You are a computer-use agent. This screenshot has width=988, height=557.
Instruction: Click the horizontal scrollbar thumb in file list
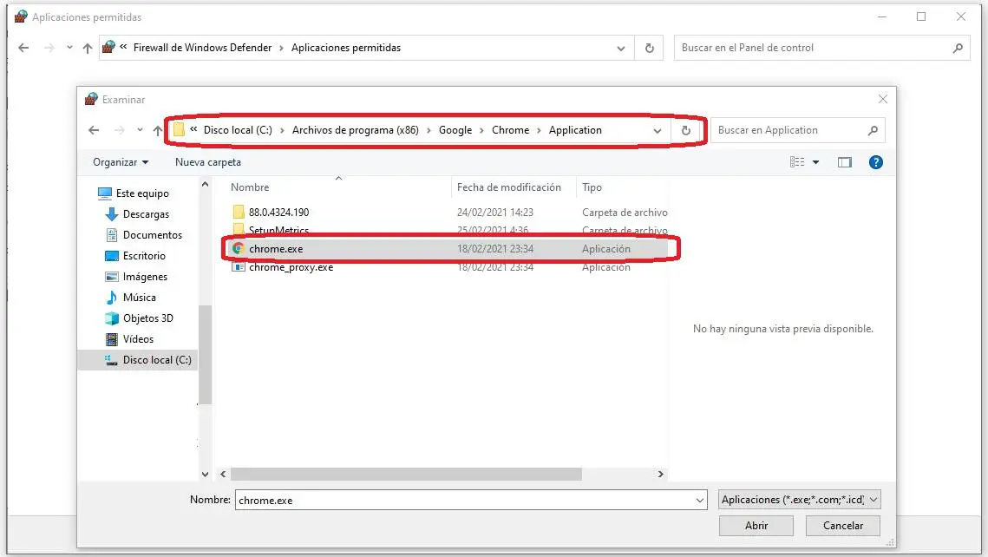point(406,474)
